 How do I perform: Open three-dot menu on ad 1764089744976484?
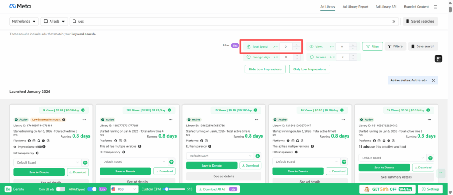(84, 119)
